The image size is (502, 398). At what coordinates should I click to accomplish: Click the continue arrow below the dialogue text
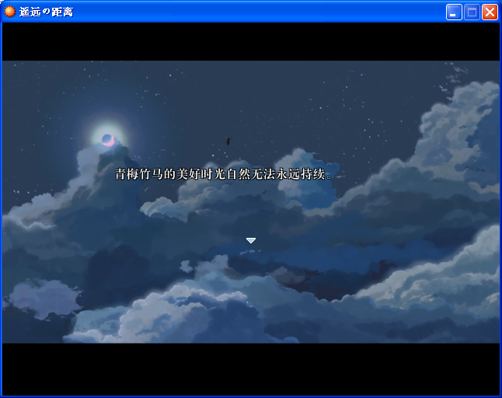pos(251,240)
